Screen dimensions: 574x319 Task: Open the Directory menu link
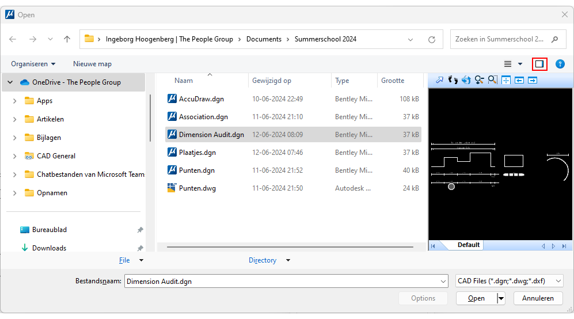coord(263,260)
